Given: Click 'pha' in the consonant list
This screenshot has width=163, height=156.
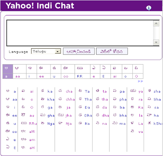Looking at the screenshot, I should pos(123,100).
